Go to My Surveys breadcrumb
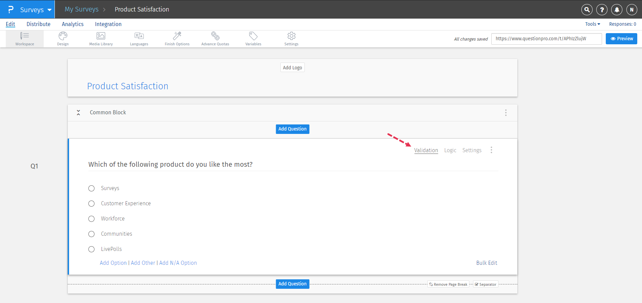This screenshot has height=303, width=642. [82, 9]
